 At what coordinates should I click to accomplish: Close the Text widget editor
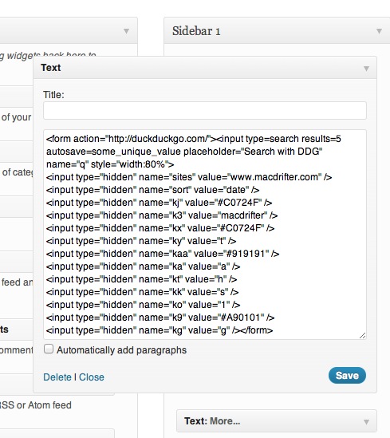[x=92, y=377]
